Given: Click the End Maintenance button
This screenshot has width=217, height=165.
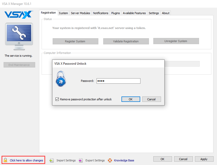Looking at the screenshot, I should (19, 65).
